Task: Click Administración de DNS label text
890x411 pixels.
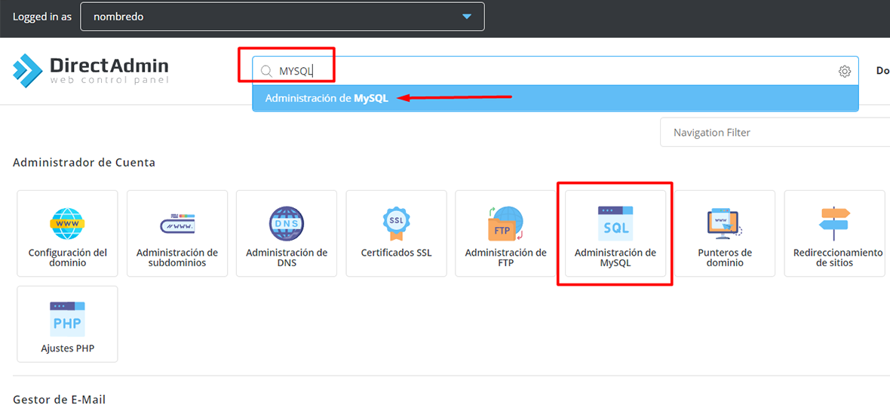Action: pos(287,258)
